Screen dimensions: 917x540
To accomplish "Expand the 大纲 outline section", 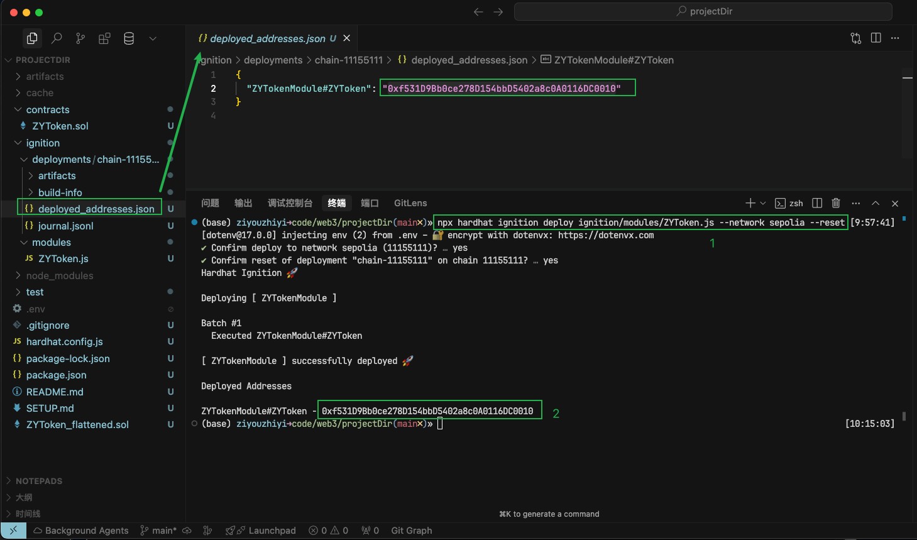I will [24, 497].
